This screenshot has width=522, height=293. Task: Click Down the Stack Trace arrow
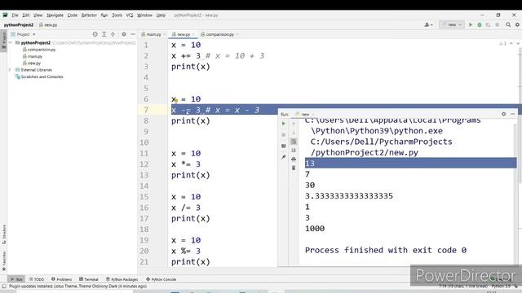[x=294, y=133]
